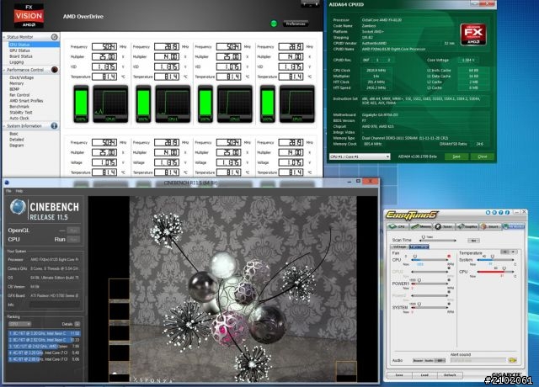Toggle the Power1 fan alert dot in EasyTune6
Screen dimensions: 539x387
coord(449,280)
